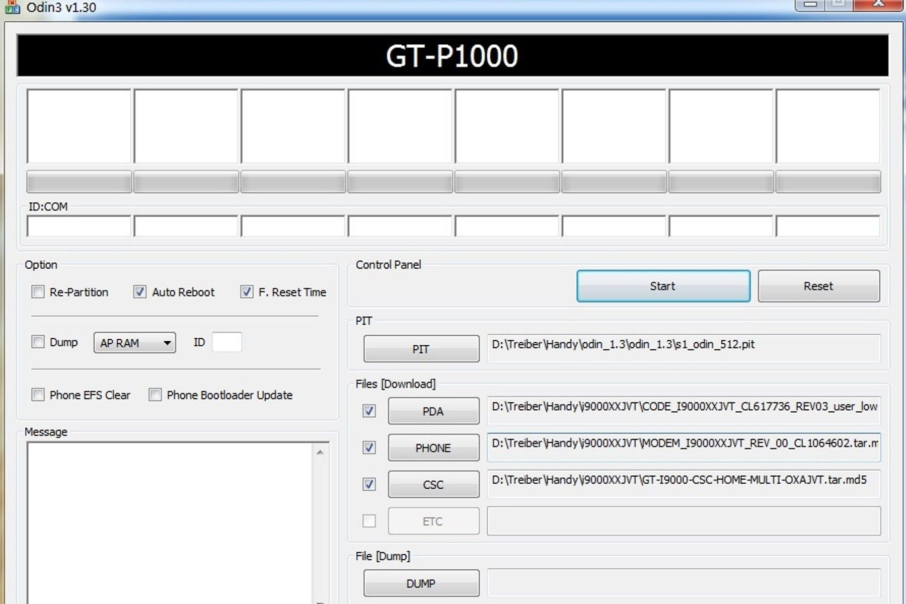The height and width of the screenshot is (604, 906).
Task: Toggle the F. Reset Time checkbox
Action: coord(247,292)
